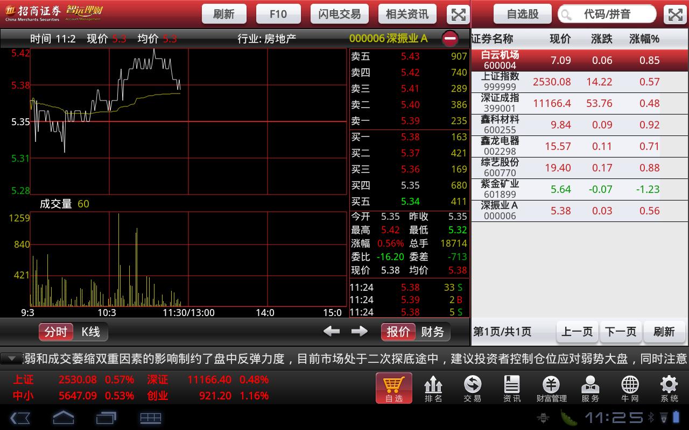Select 深证成指 399001 row
Viewport: 689px width, 430px height.
pyautogui.click(x=580, y=103)
